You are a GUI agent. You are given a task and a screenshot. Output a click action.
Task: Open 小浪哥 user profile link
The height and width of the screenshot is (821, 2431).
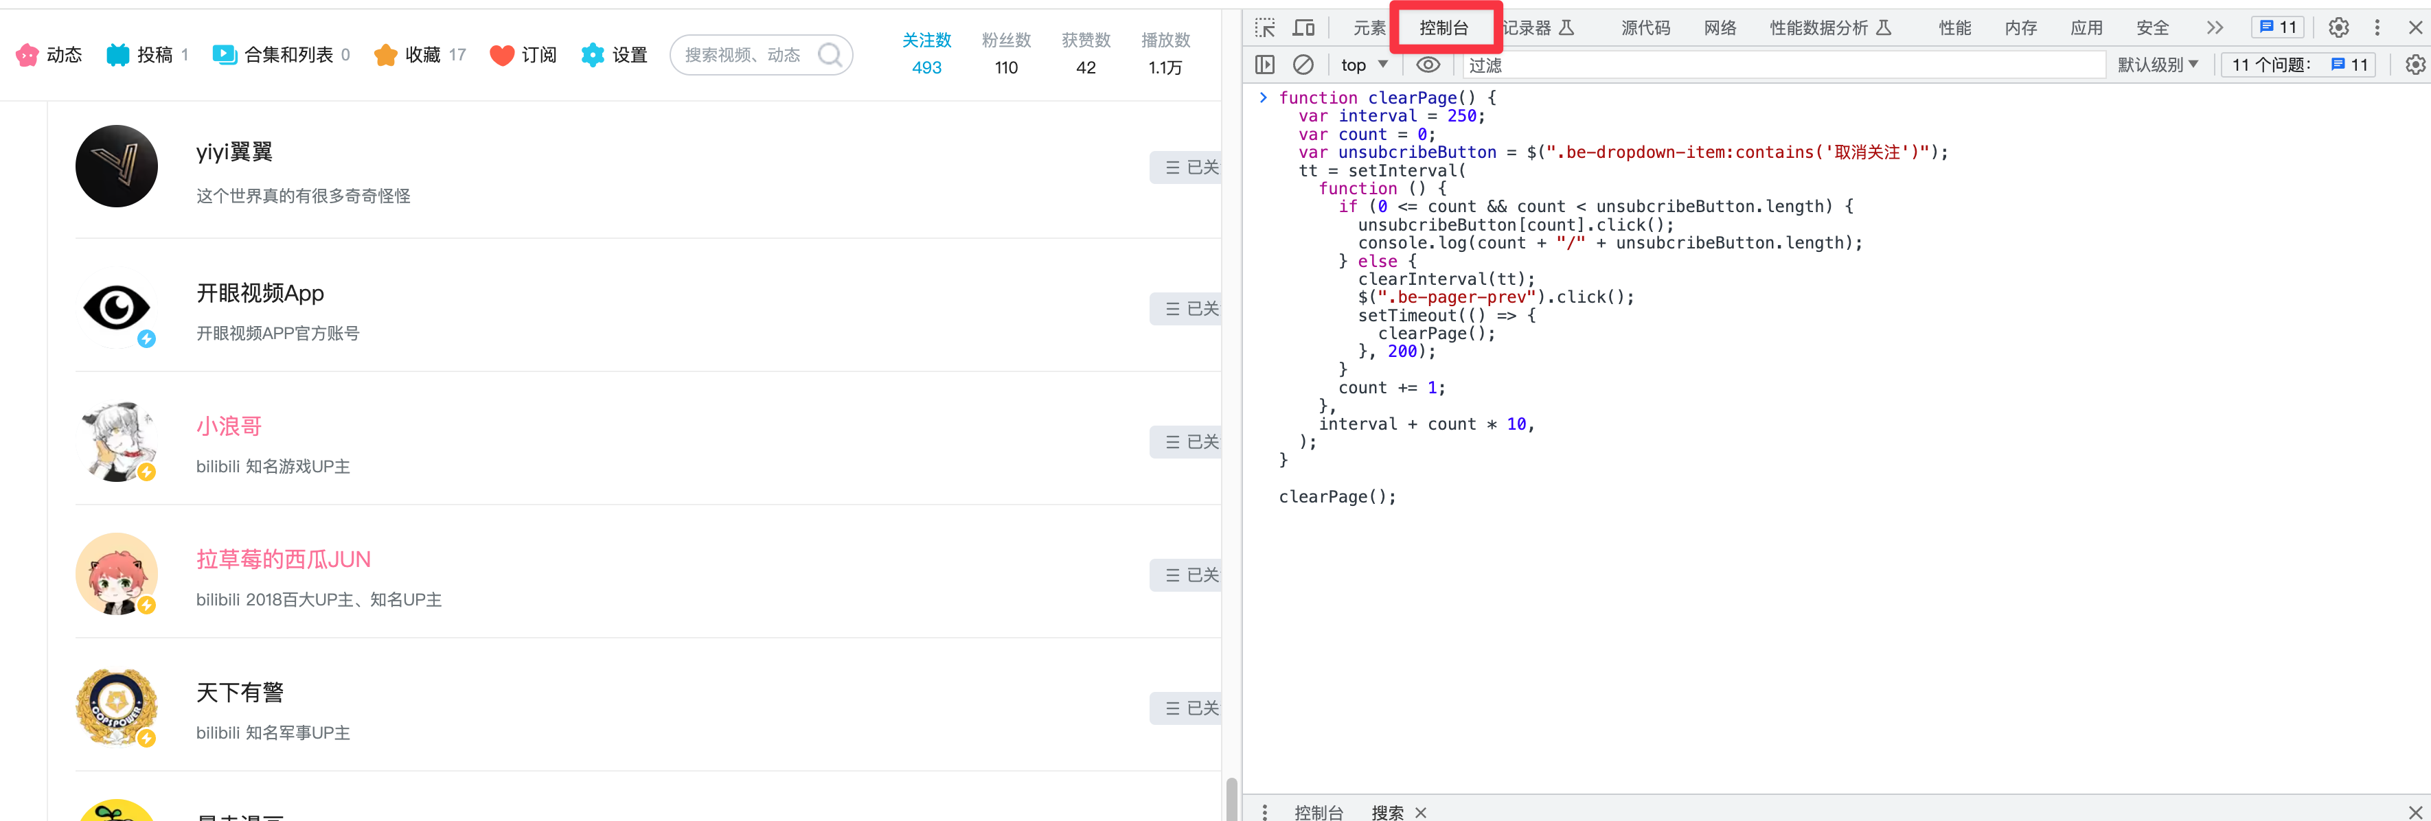point(229,426)
